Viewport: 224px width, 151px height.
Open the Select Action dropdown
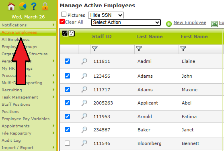tap(126, 22)
